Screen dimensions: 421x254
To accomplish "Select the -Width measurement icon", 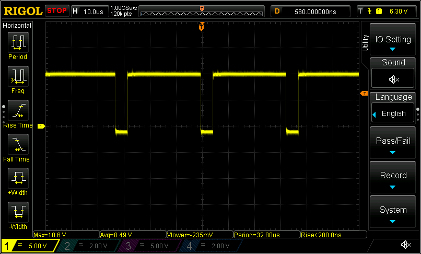I will click(x=18, y=212).
